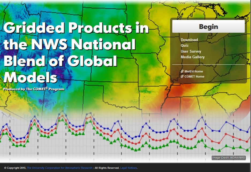This screenshot has height=172, width=251.
Task: Open the Media Gallery link
Action: pos(193,57)
